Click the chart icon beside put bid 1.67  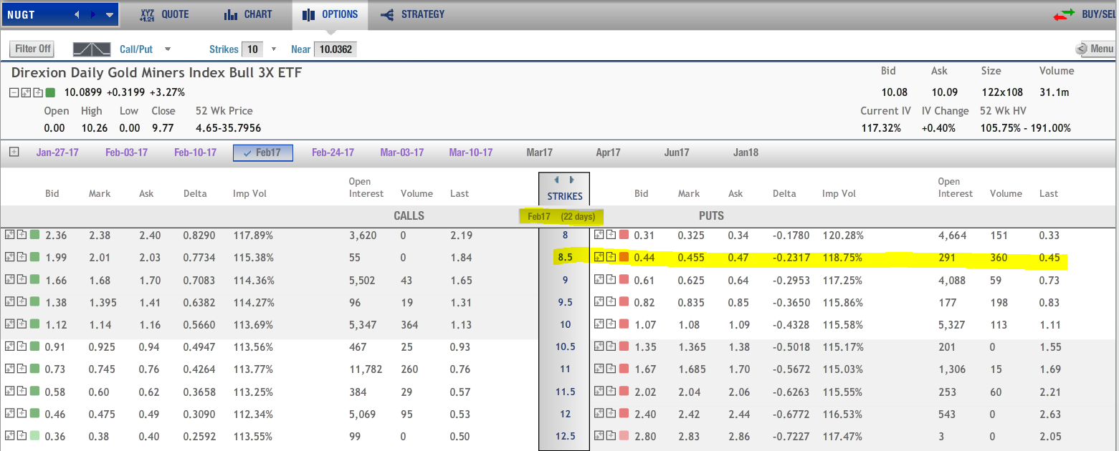point(599,369)
